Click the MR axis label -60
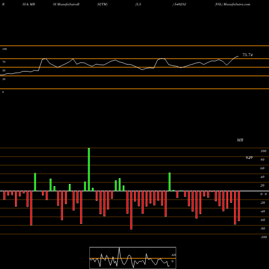The width and height of the screenshot is (269, 269). pos(263,220)
